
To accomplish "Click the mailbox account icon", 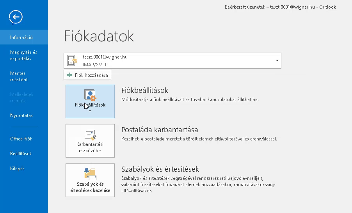I will (x=72, y=60).
